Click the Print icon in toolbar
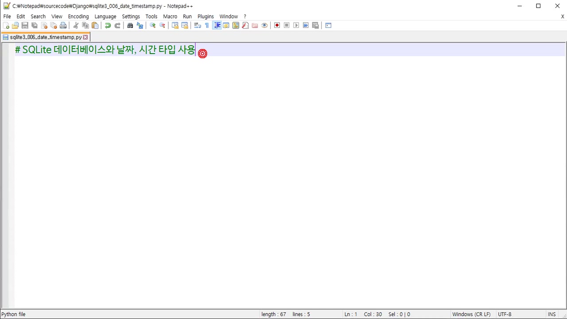 pos(63,26)
